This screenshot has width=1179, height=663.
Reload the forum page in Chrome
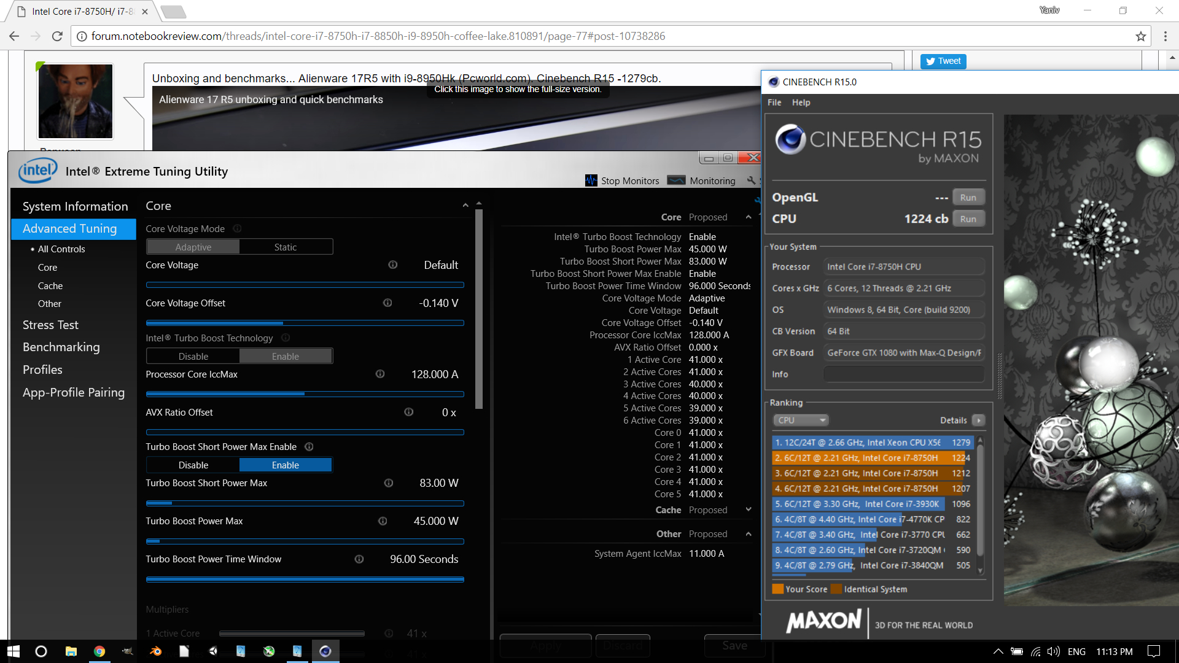57,36
